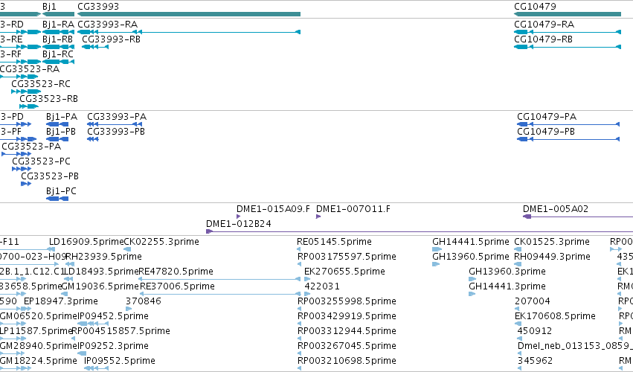Click the DME1-015A09.F feature label

tap(273, 209)
